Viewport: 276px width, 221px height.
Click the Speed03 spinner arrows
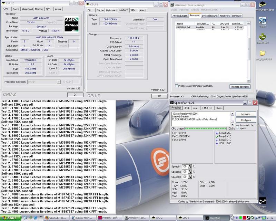point(190,177)
